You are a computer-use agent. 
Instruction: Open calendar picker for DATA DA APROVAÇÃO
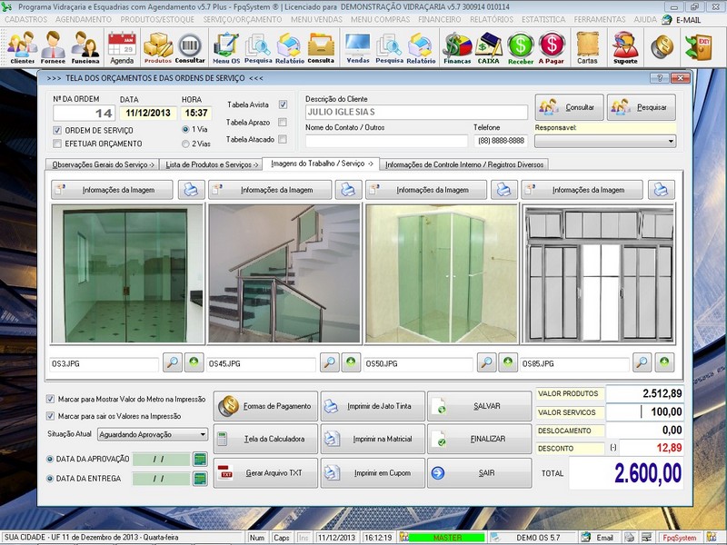click(x=200, y=459)
